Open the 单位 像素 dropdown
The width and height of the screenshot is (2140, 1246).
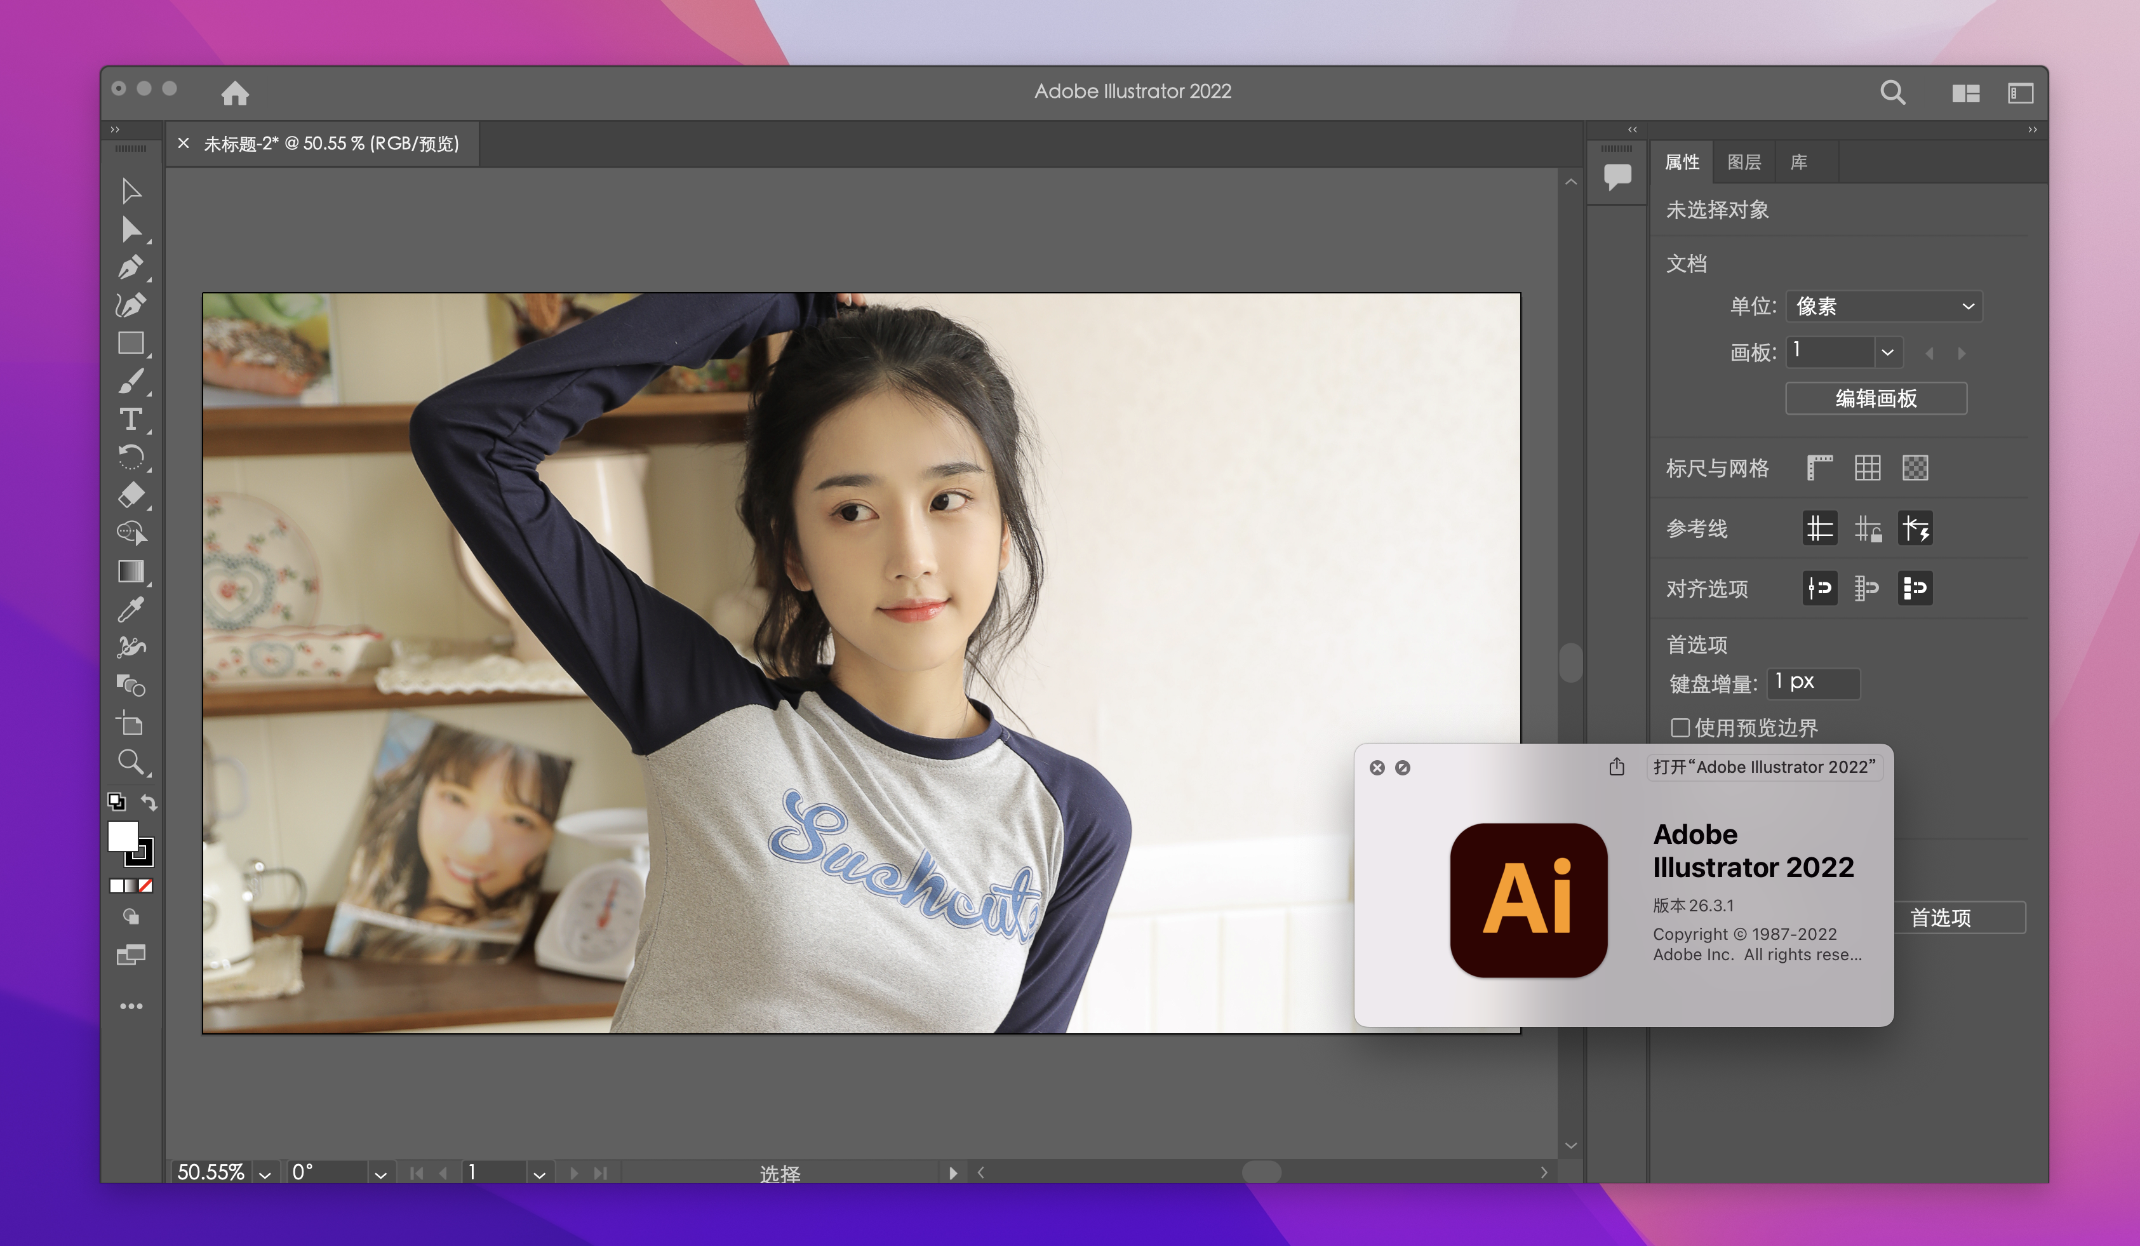tap(1883, 307)
